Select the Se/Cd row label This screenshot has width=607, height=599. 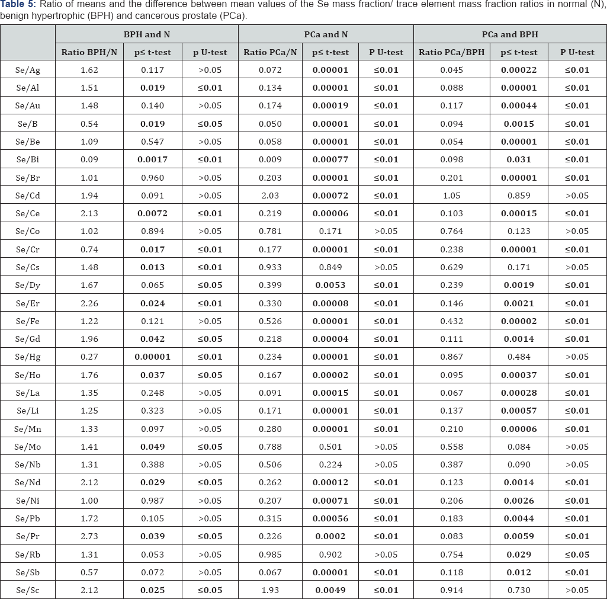(x=28, y=196)
